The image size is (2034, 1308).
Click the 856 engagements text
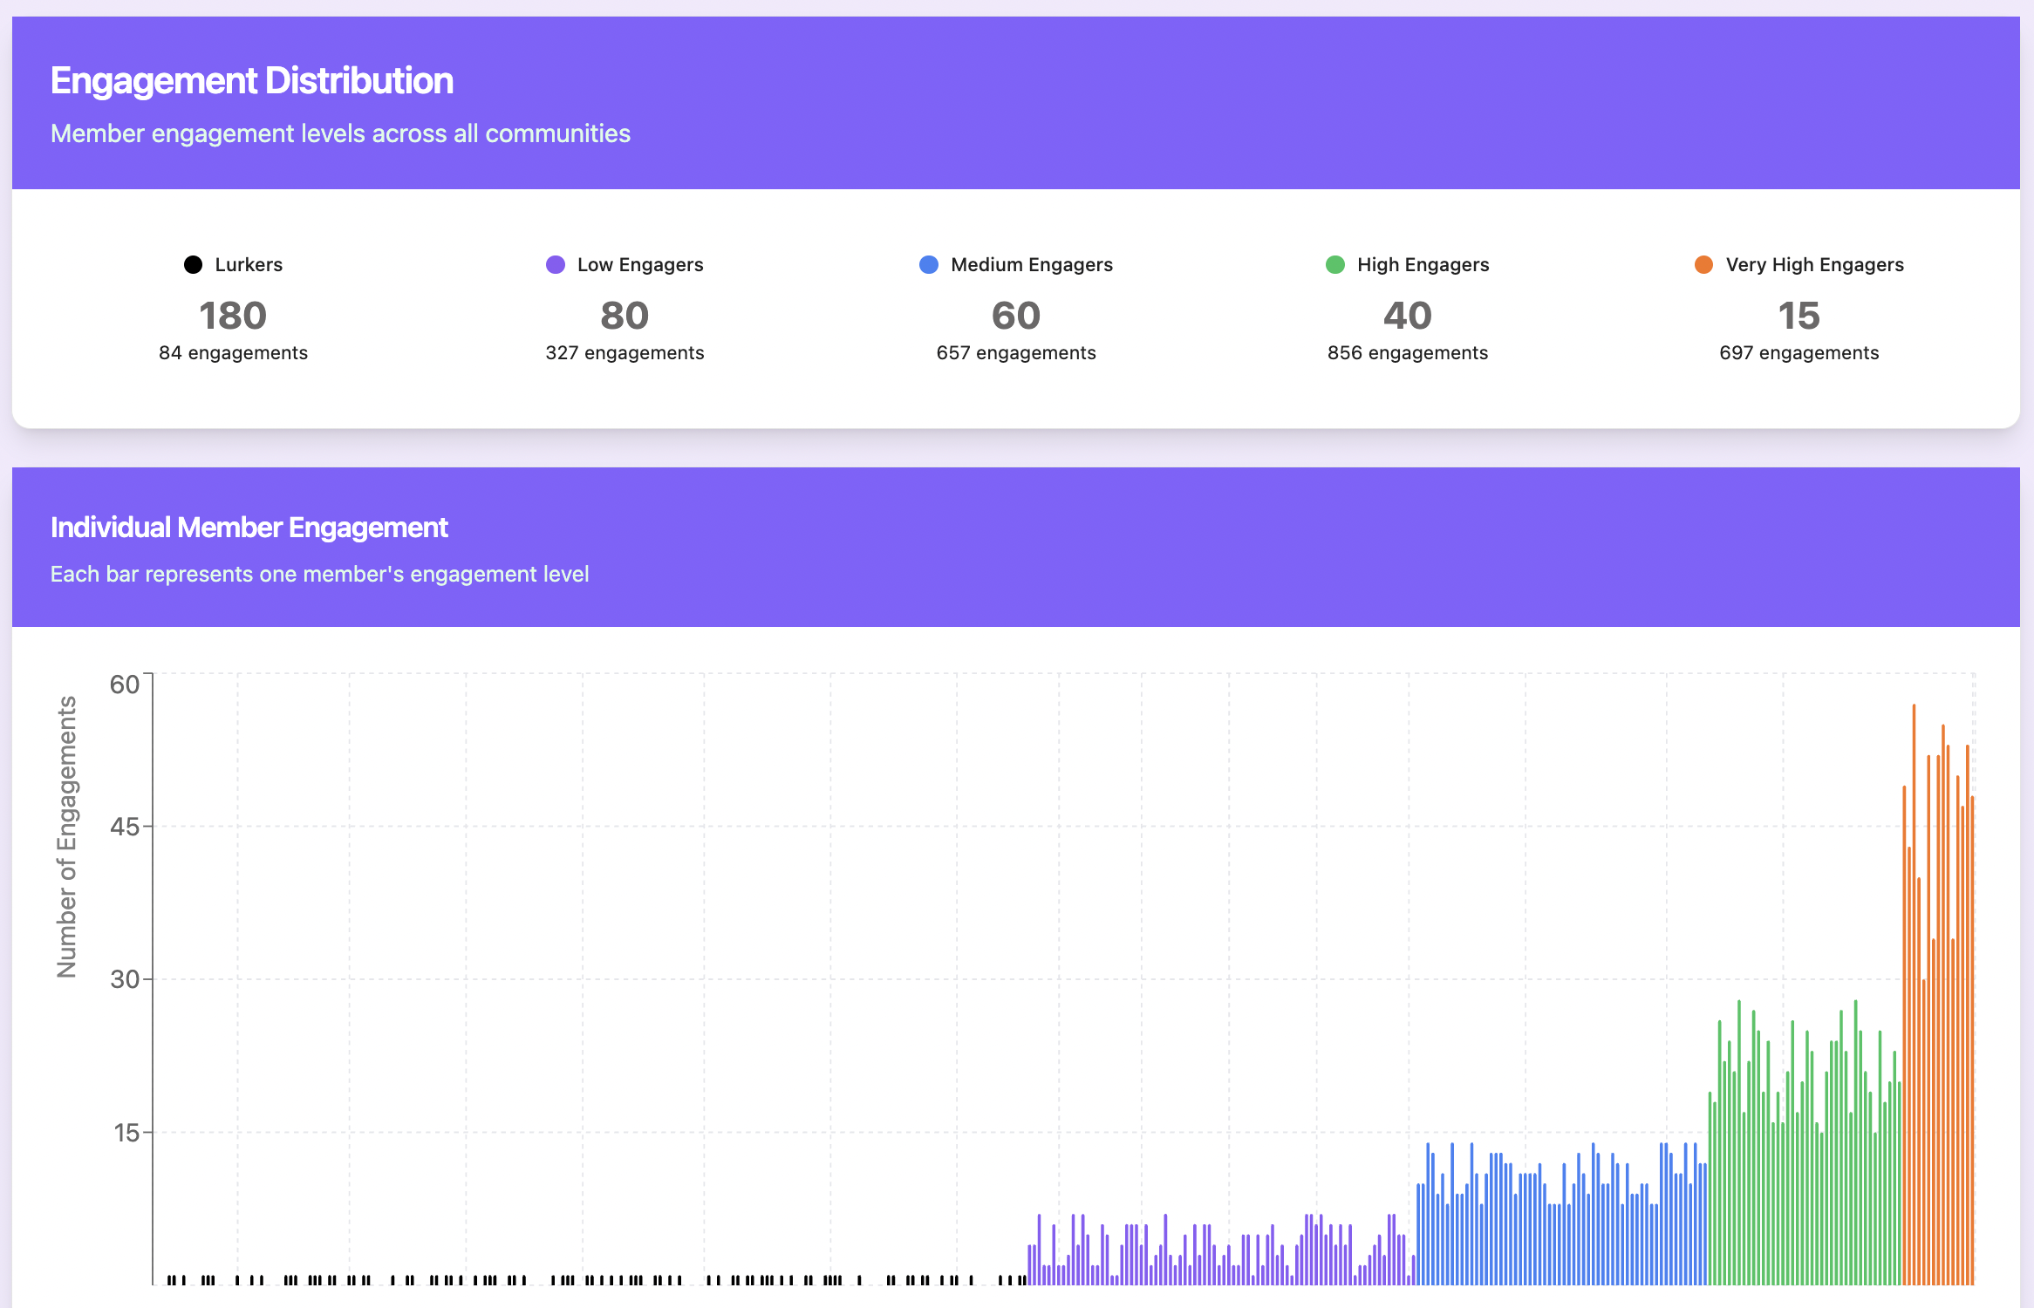tap(1408, 353)
